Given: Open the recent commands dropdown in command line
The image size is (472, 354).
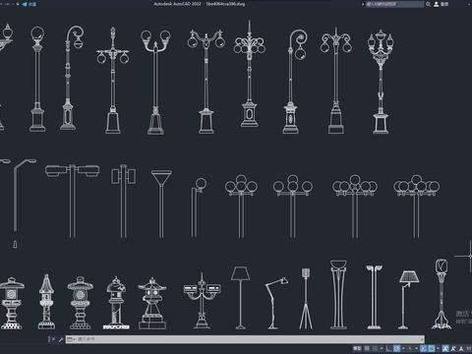Looking at the screenshot, I should [x=71, y=339].
